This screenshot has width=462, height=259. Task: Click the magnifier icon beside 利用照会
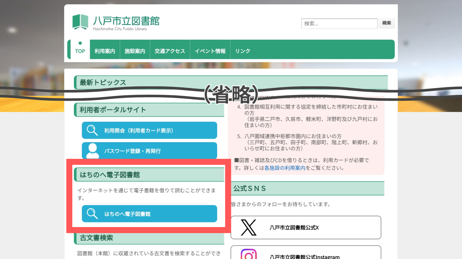[x=92, y=130]
